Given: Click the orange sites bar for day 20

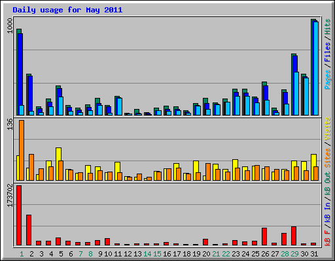Looking at the screenshot, I should point(208,172).
